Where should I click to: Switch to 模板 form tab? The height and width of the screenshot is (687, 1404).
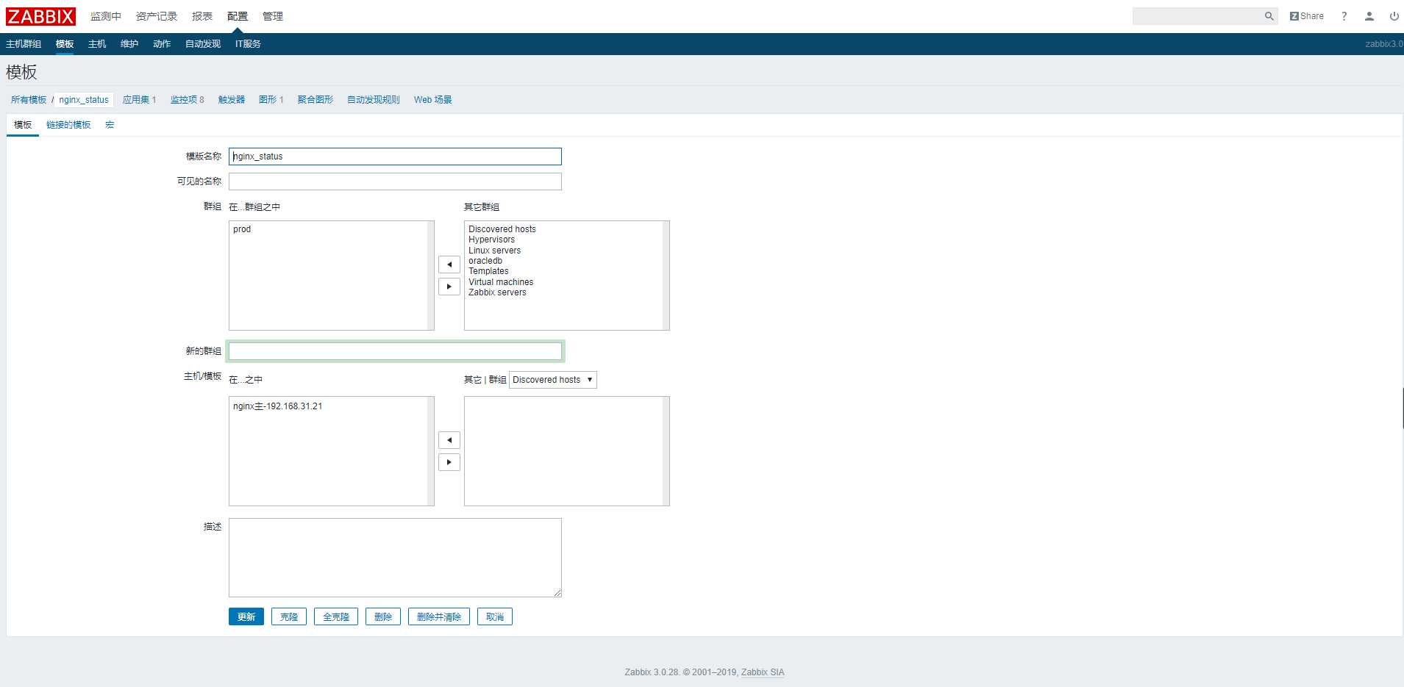[x=23, y=125]
